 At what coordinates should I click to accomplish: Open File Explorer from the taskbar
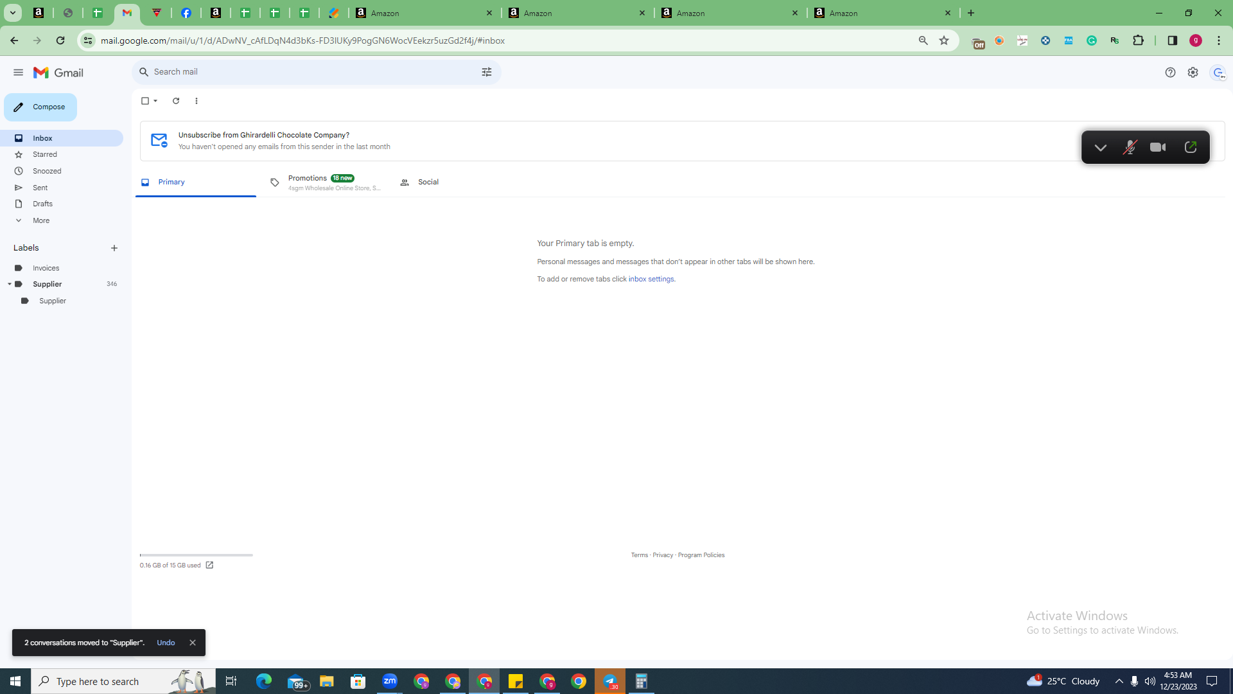(327, 681)
